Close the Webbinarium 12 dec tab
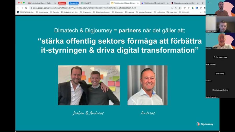235x132 pixels. 138,3
